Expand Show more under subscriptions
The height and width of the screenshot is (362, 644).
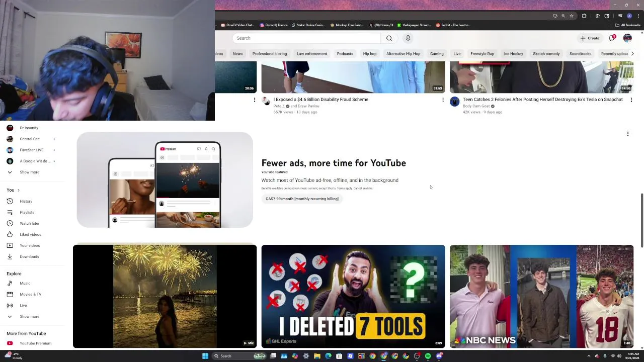pos(32,172)
